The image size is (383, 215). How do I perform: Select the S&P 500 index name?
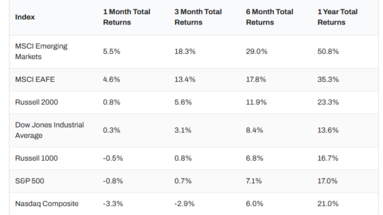tap(30, 181)
